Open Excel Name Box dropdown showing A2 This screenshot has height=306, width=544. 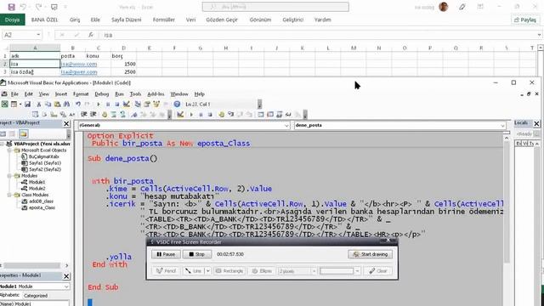coord(38,35)
